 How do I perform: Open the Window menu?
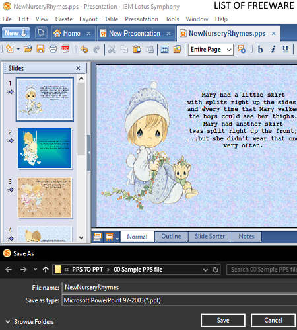tap(197, 19)
